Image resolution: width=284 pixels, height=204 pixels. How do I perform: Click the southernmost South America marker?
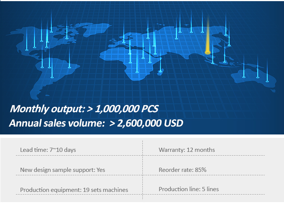pyautogui.click(x=53, y=77)
